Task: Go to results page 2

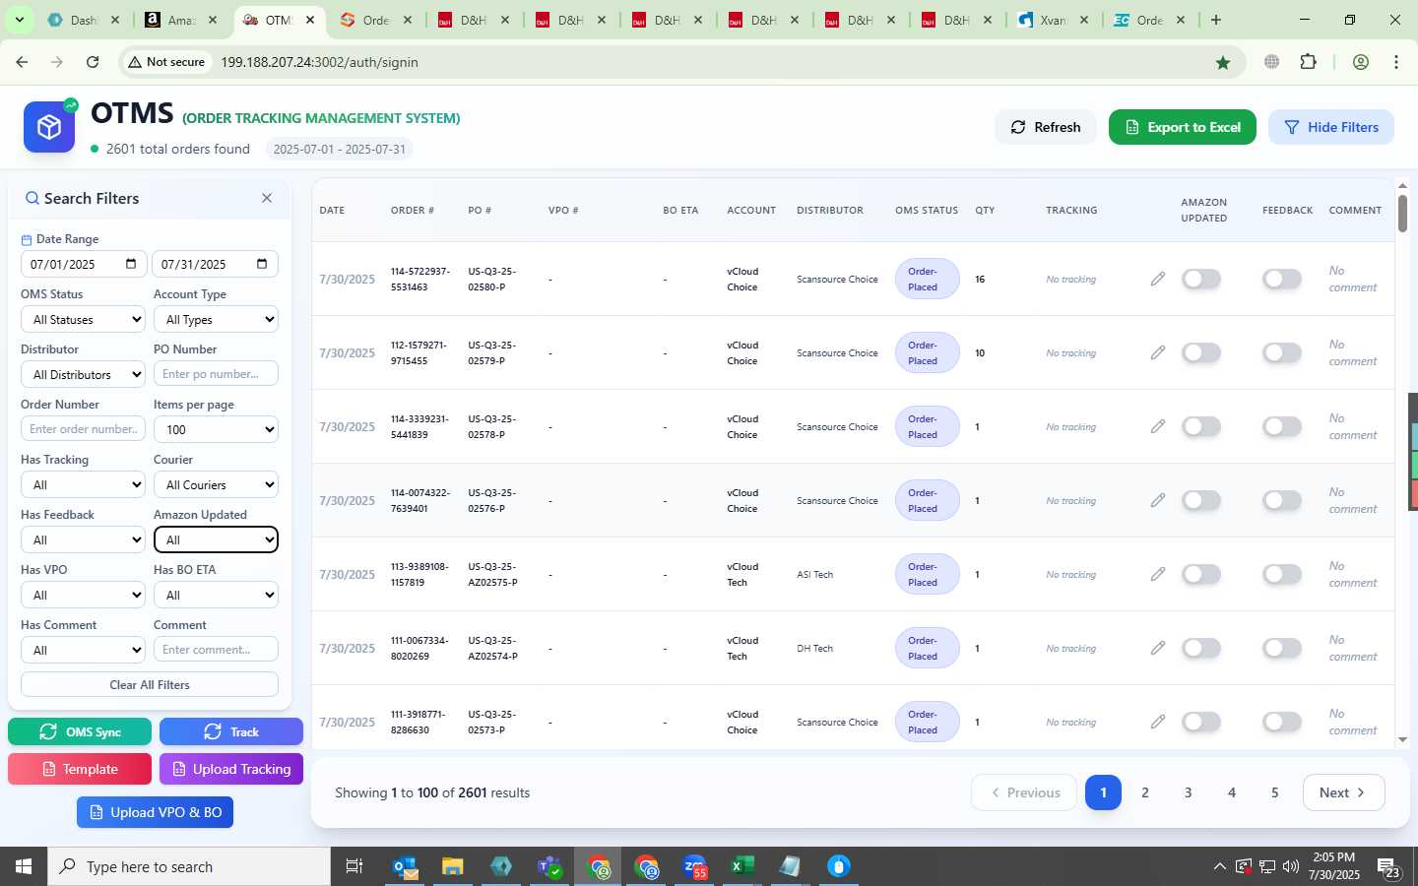Action: [1145, 792]
